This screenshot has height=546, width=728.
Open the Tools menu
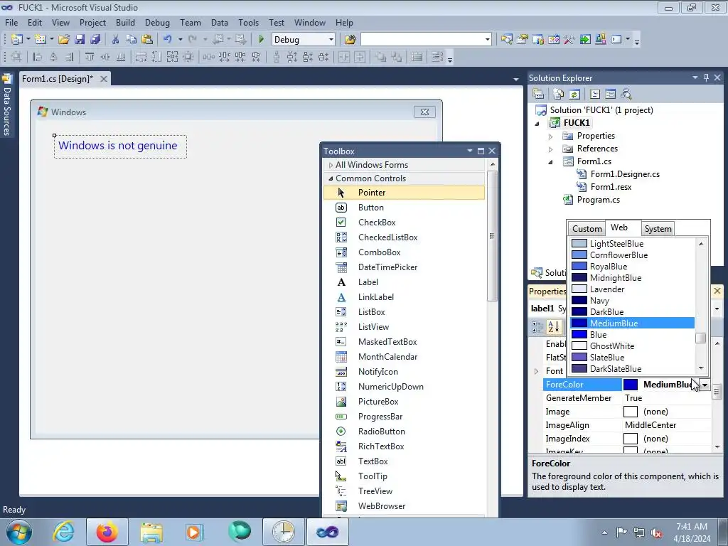[x=248, y=22]
